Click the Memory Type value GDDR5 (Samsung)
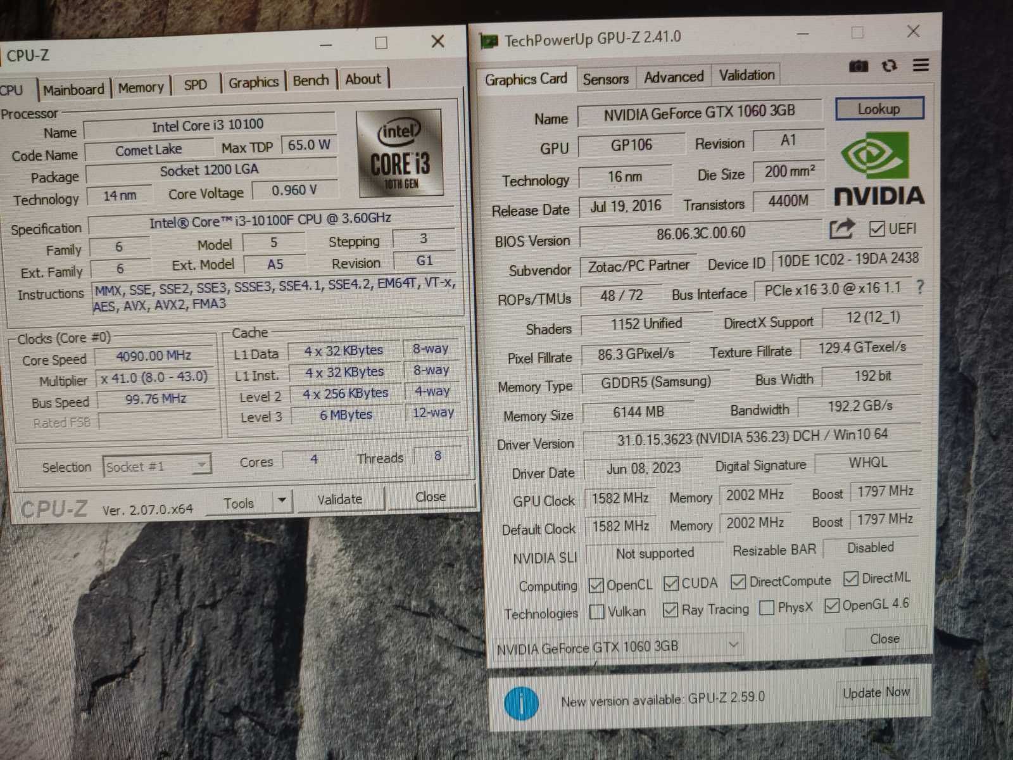The width and height of the screenshot is (1013, 760). coord(655,382)
